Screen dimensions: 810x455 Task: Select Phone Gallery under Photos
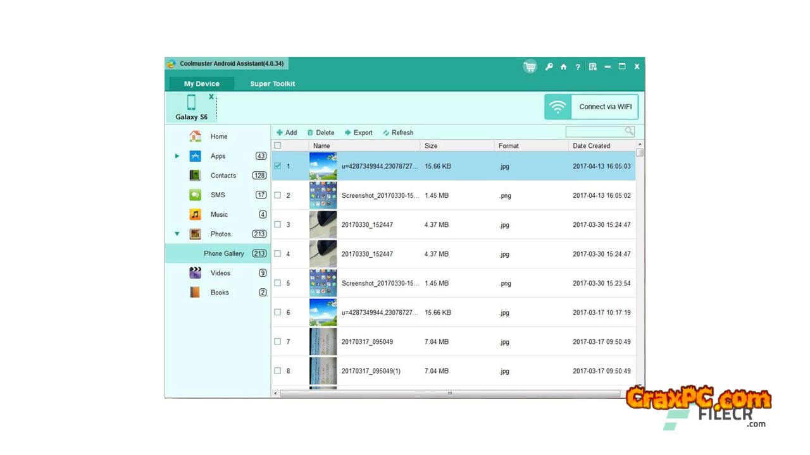pyautogui.click(x=223, y=253)
